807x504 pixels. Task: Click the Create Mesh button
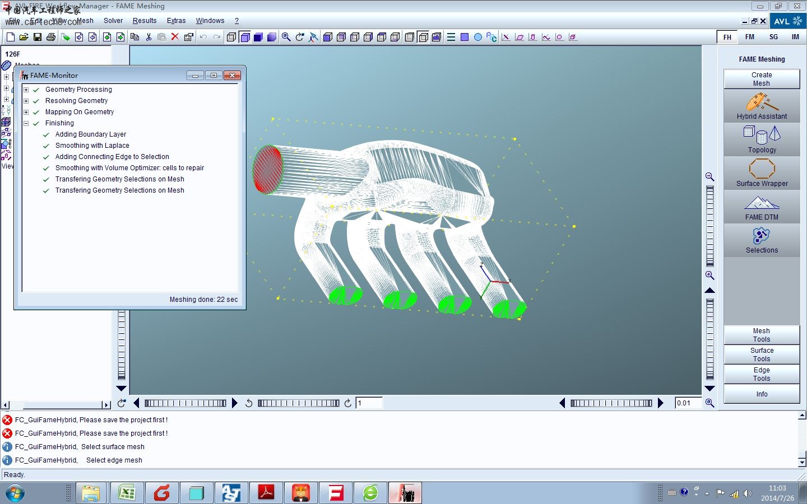click(x=762, y=79)
